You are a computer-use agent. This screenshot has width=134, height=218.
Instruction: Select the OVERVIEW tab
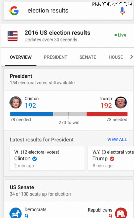(x=21, y=57)
